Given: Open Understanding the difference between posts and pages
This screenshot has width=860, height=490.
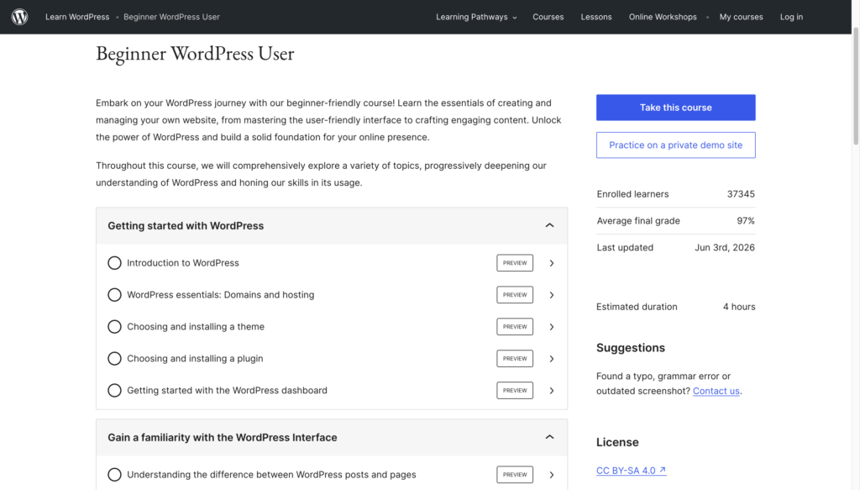Looking at the screenshot, I should coord(271,475).
